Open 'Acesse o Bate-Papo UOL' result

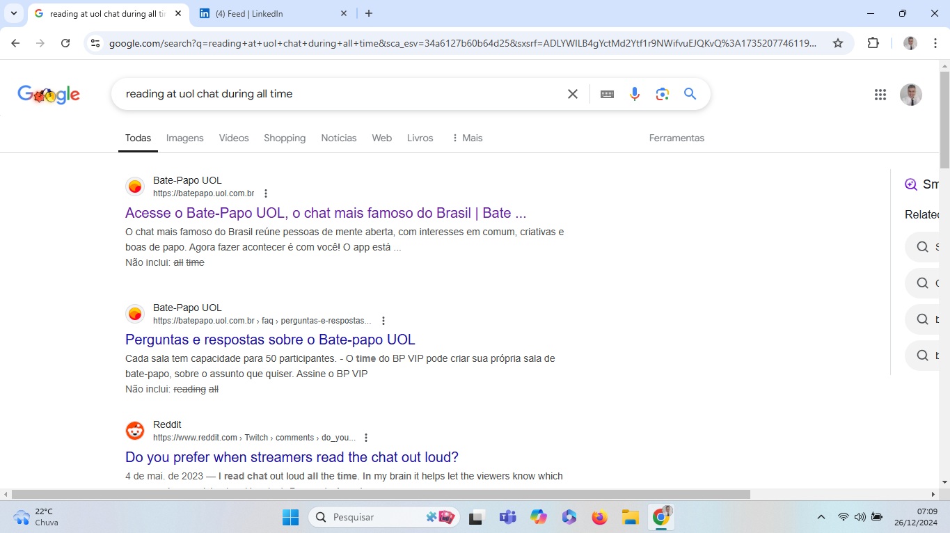[x=326, y=213]
